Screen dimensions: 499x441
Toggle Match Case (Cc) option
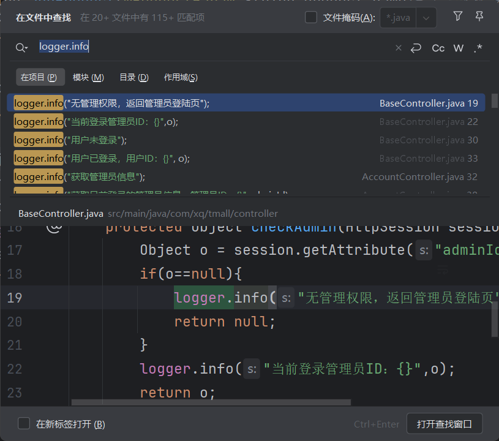438,48
